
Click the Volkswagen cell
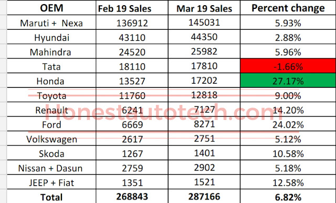[51, 139]
